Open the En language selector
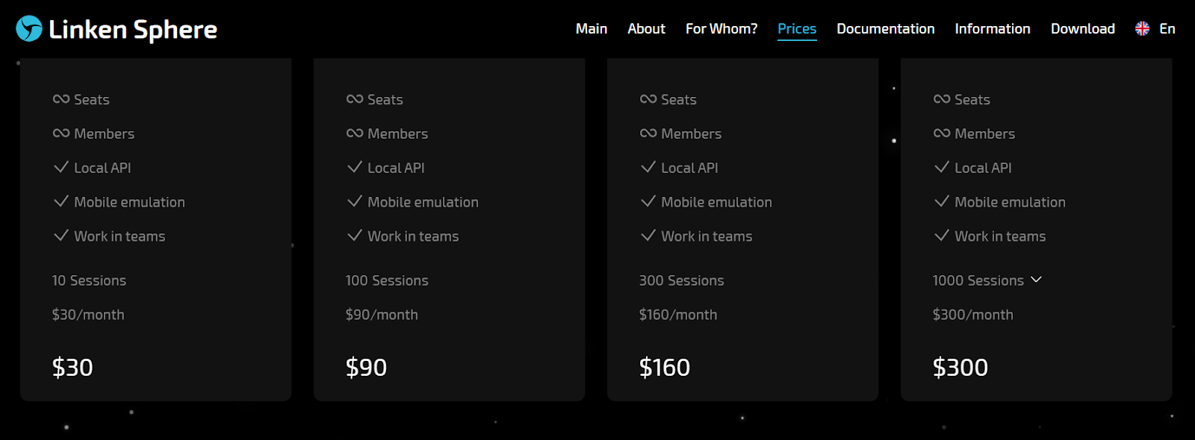This screenshot has width=1195, height=440. pos(1167,28)
